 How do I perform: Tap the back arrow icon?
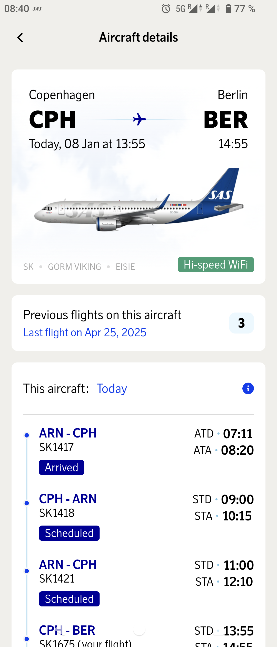point(20,38)
